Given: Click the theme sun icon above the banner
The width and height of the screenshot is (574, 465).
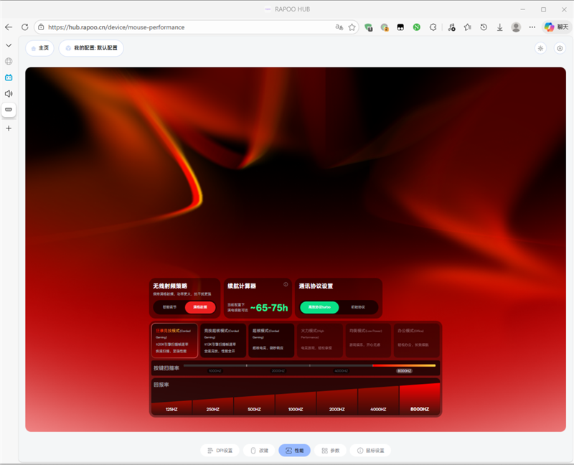Looking at the screenshot, I should [x=542, y=48].
